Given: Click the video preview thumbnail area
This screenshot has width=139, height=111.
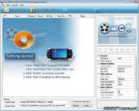Looking at the screenshot, I should coord(117,30).
